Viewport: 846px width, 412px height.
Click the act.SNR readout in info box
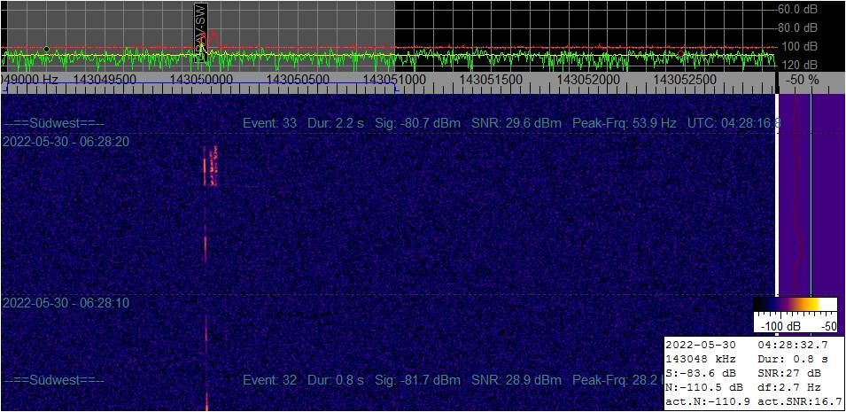800,401
